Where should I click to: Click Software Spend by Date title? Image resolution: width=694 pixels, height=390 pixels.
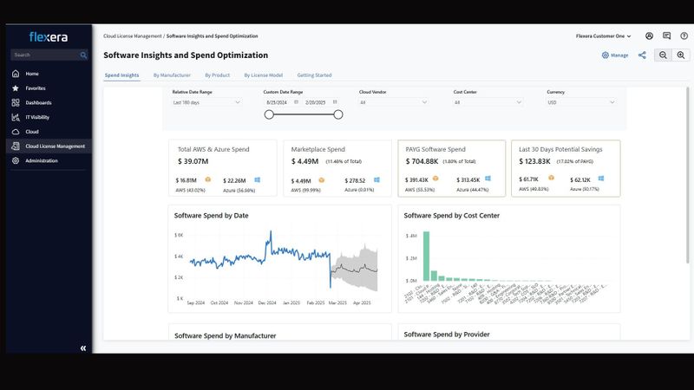[211, 216]
